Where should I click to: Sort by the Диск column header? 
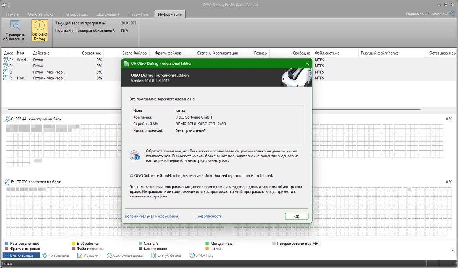pyautogui.click(x=8, y=53)
